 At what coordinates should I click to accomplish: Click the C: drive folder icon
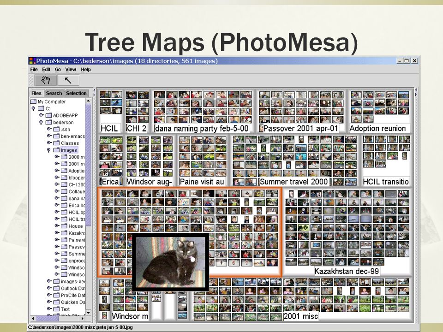[41, 108]
